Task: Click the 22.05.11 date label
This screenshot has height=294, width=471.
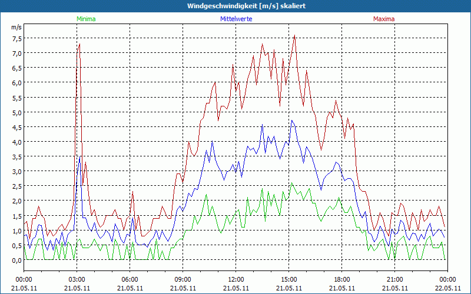Action: pyautogui.click(x=447, y=288)
